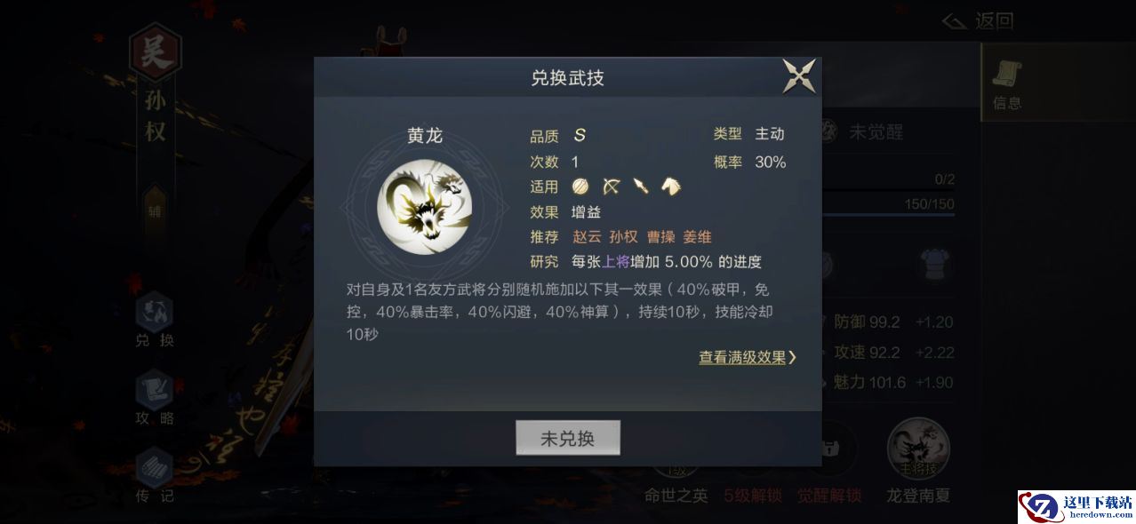Open the 传记 biography sidebar icon
1136x524 pixels.
155,475
